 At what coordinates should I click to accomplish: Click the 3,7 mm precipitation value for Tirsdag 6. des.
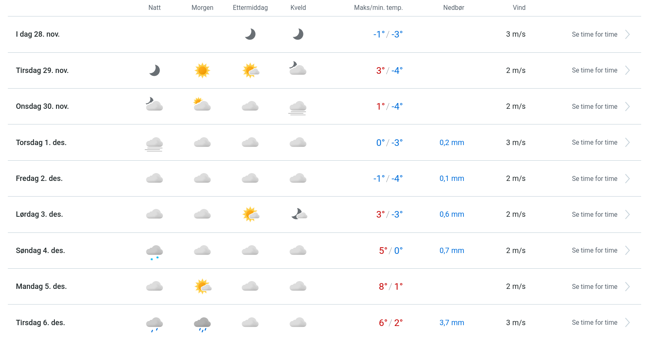point(451,323)
